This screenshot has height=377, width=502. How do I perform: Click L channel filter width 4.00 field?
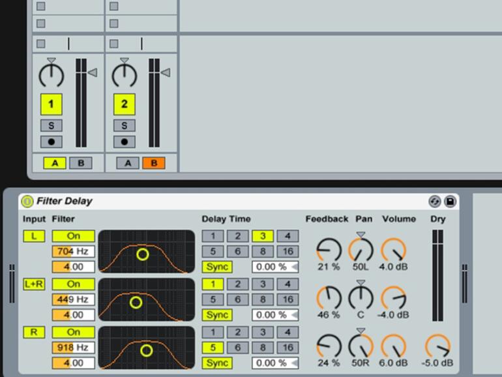(73, 267)
